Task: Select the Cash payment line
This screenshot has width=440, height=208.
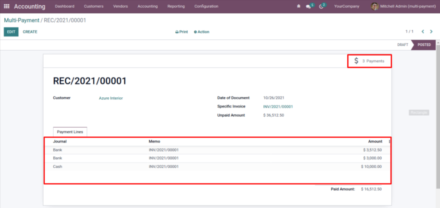Action: [x=217, y=166]
